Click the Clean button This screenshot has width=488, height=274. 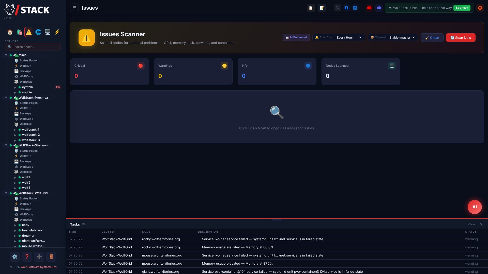pyautogui.click(x=432, y=38)
